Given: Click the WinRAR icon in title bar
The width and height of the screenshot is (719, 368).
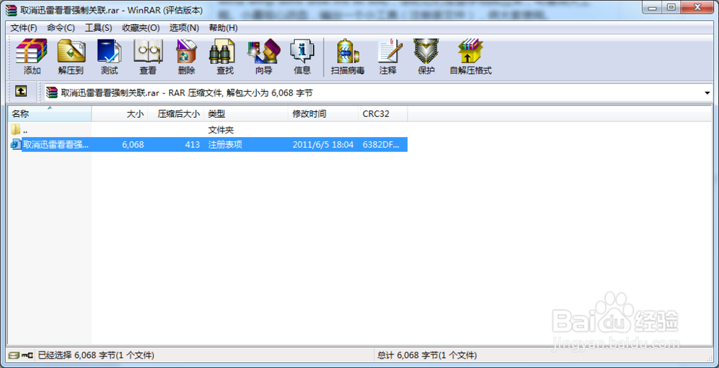Looking at the screenshot, I should coord(11,9).
